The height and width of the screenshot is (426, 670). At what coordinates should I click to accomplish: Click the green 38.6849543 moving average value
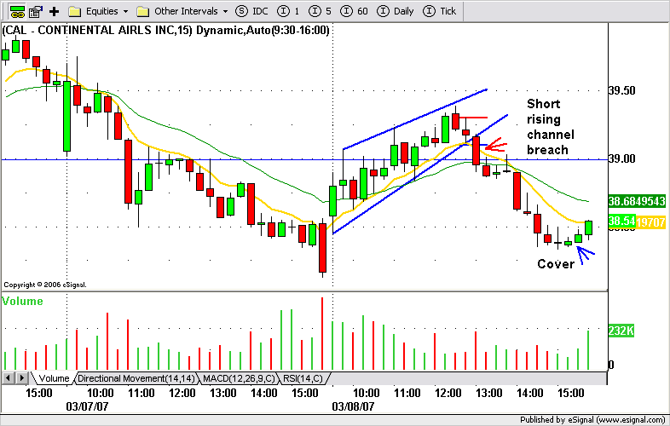coord(637,201)
